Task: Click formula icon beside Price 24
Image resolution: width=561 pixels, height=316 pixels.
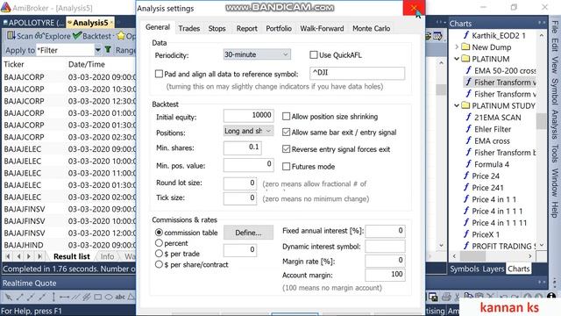Action: 466,176
